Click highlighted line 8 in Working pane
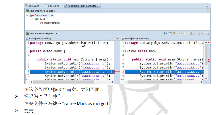216x115 pixels. 72,72
